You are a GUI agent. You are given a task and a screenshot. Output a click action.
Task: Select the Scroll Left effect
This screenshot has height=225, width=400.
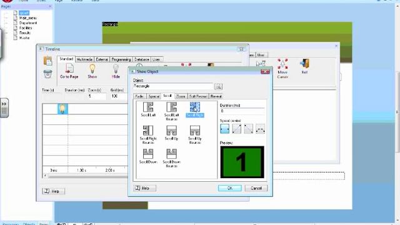coord(148,109)
